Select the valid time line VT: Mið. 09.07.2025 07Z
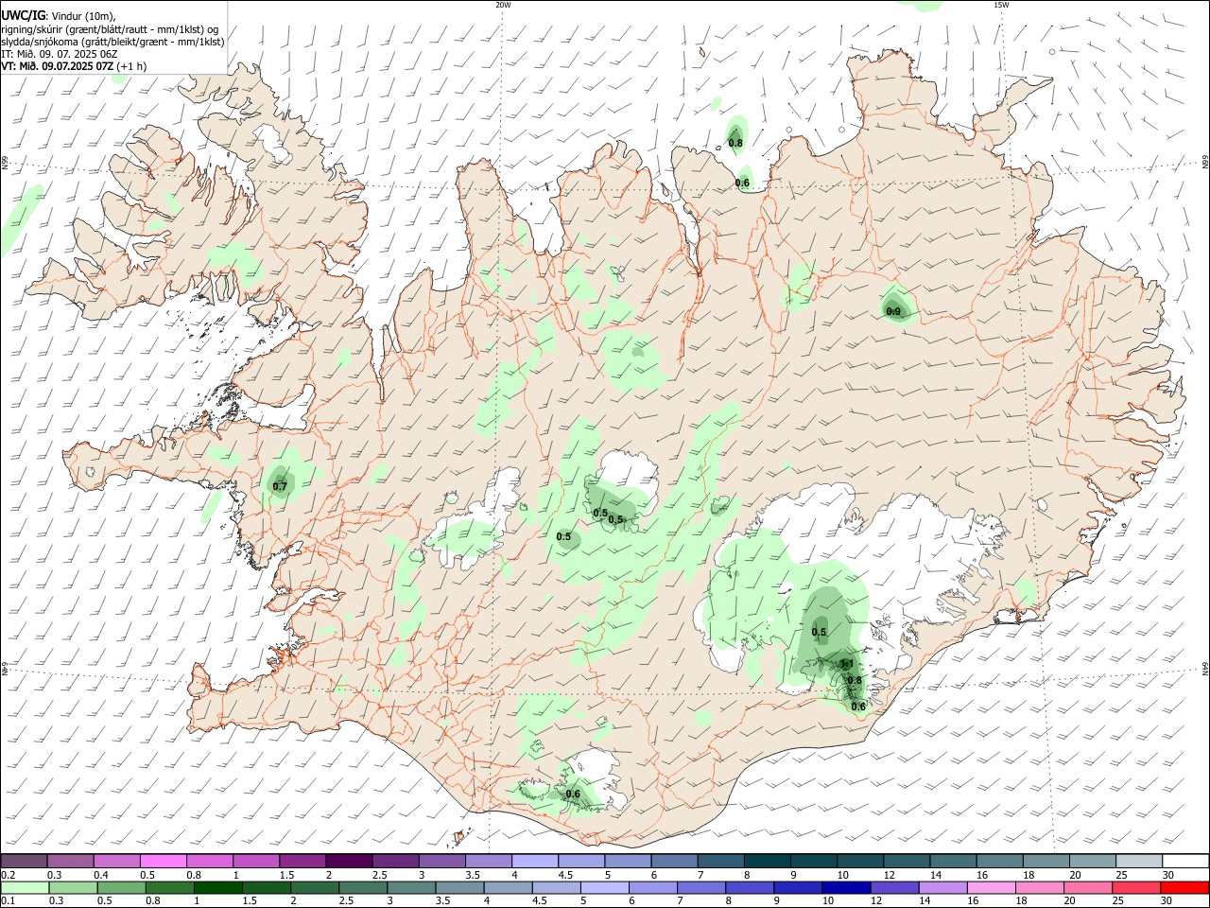The width and height of the screenshot is (1210, 908). coord(57,66)
